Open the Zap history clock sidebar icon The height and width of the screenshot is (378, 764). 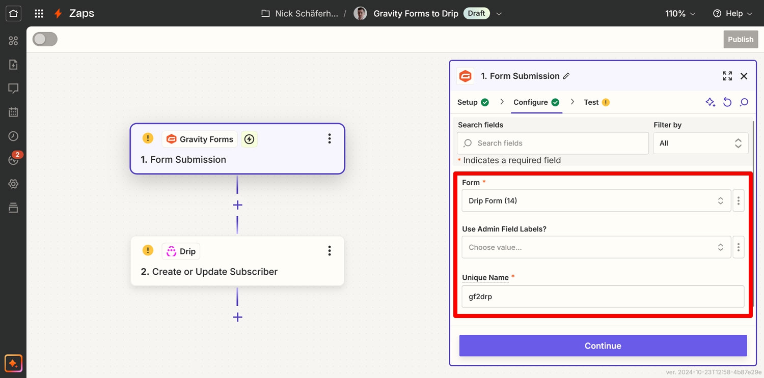tap(13, 136)
